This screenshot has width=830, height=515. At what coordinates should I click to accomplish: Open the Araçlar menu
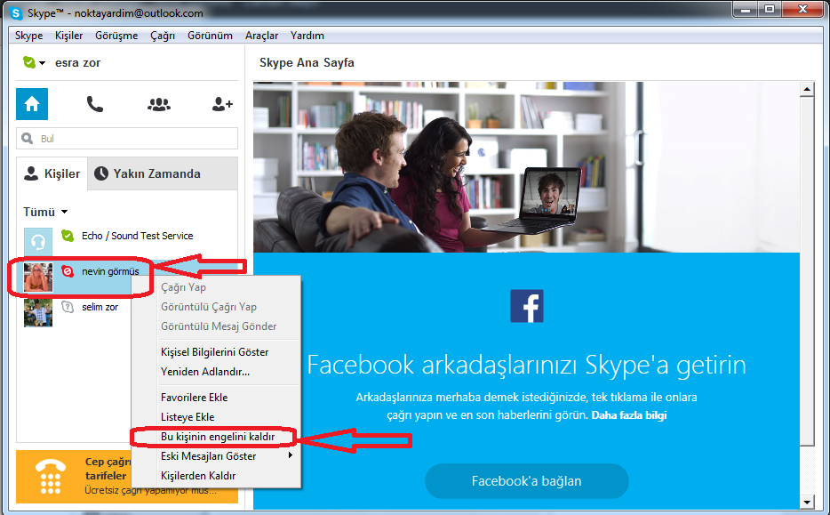[x=261, y=36]
